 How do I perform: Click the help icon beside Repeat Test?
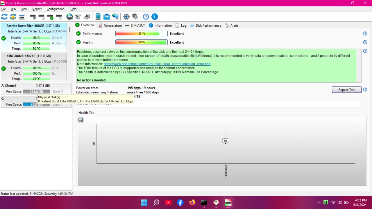[x=365, y=90]
